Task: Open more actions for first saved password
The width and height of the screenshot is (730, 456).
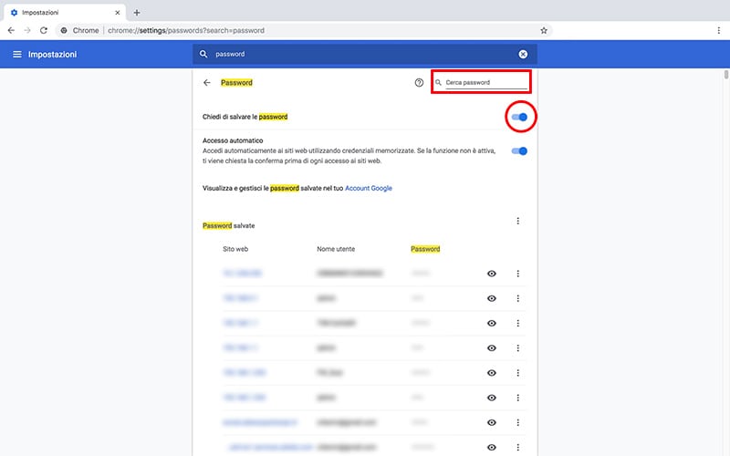Action: pyautogui.click(x=517, y=274)
